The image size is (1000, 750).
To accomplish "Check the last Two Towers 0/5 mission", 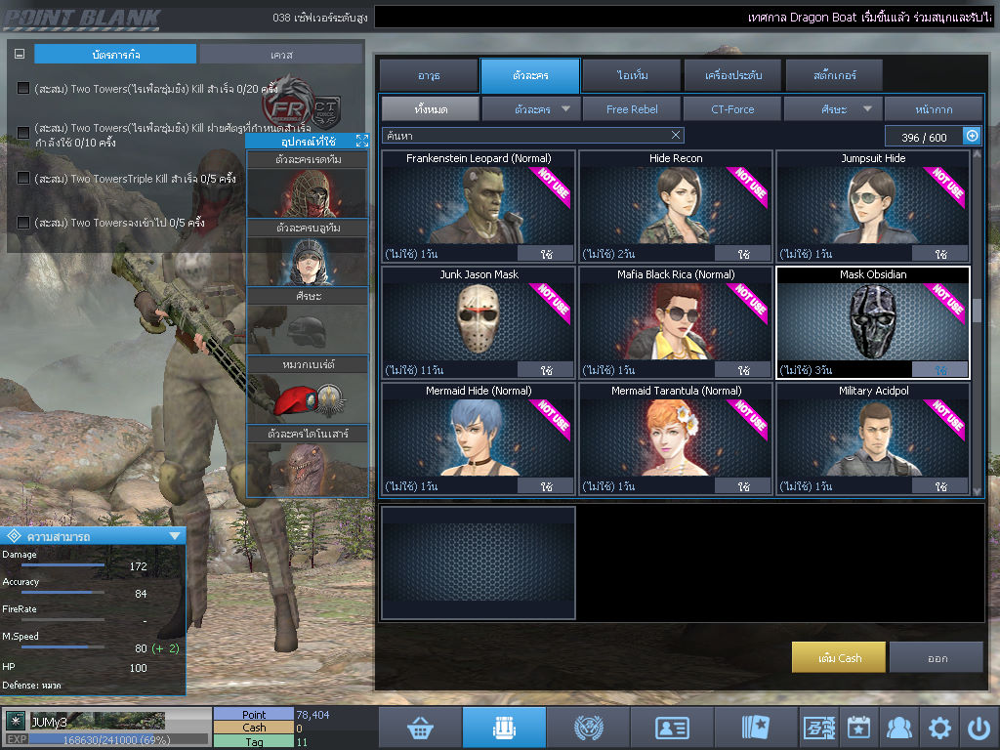I will (x=23, y=223).
